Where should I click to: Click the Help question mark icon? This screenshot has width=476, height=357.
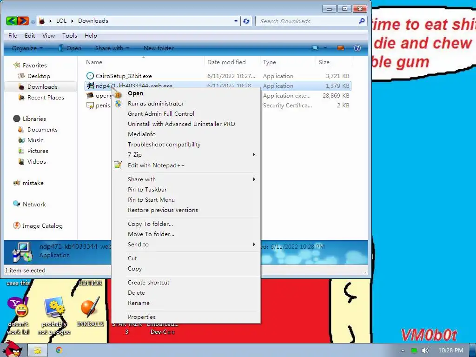click(357, 48)
